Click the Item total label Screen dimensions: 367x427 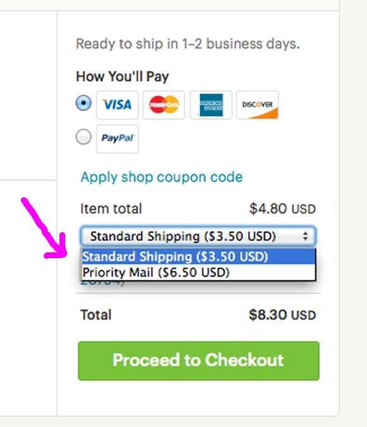click(x=111, y=209)
